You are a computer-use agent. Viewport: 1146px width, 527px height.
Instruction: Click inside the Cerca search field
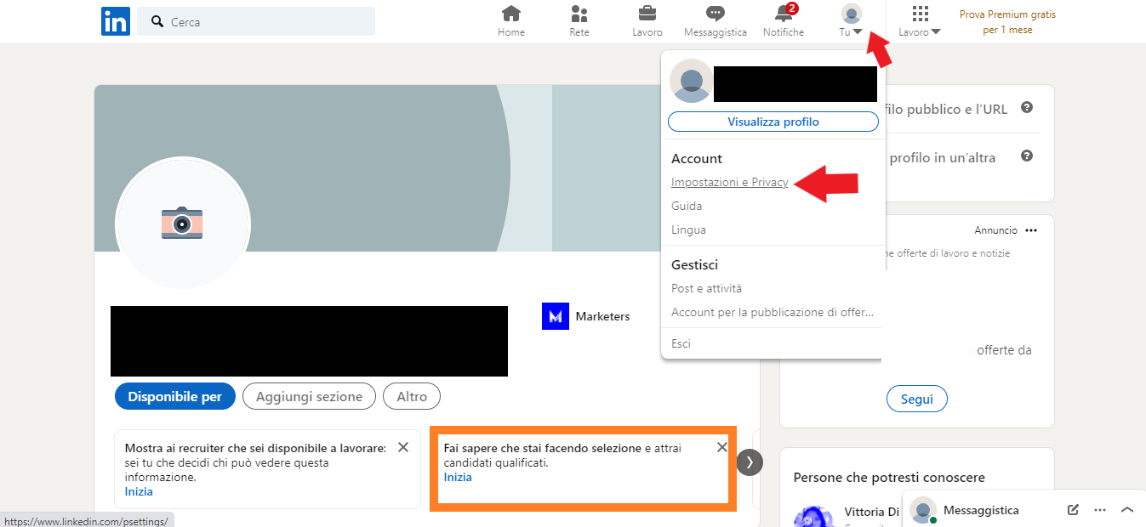(x=255, y=21)
